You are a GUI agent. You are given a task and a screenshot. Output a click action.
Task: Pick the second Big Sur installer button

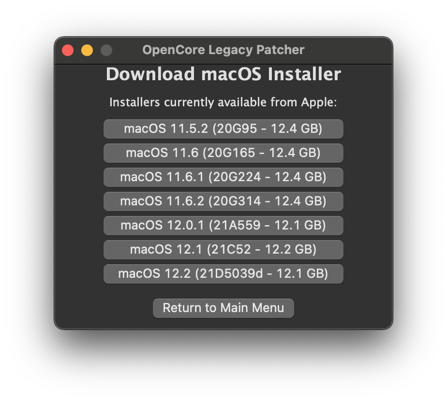[x=223, y=153]
